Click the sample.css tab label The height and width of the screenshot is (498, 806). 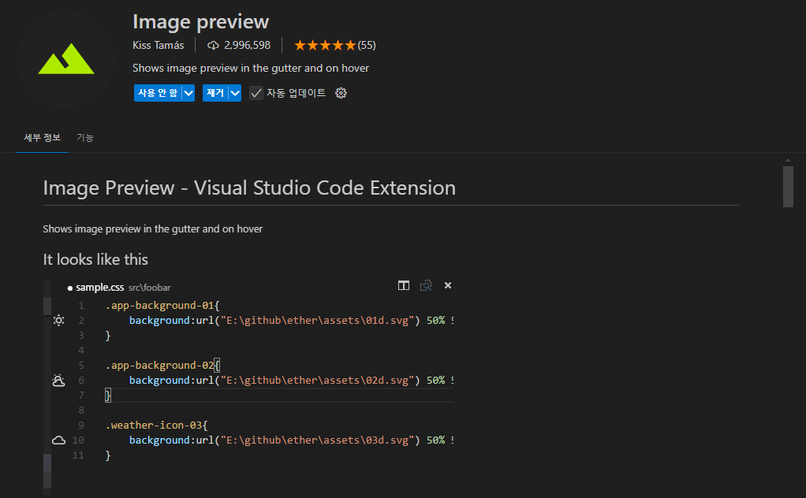click(x=99, y=288)
